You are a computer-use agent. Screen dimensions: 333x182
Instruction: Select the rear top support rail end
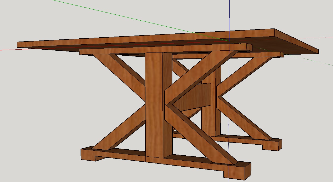282,55
